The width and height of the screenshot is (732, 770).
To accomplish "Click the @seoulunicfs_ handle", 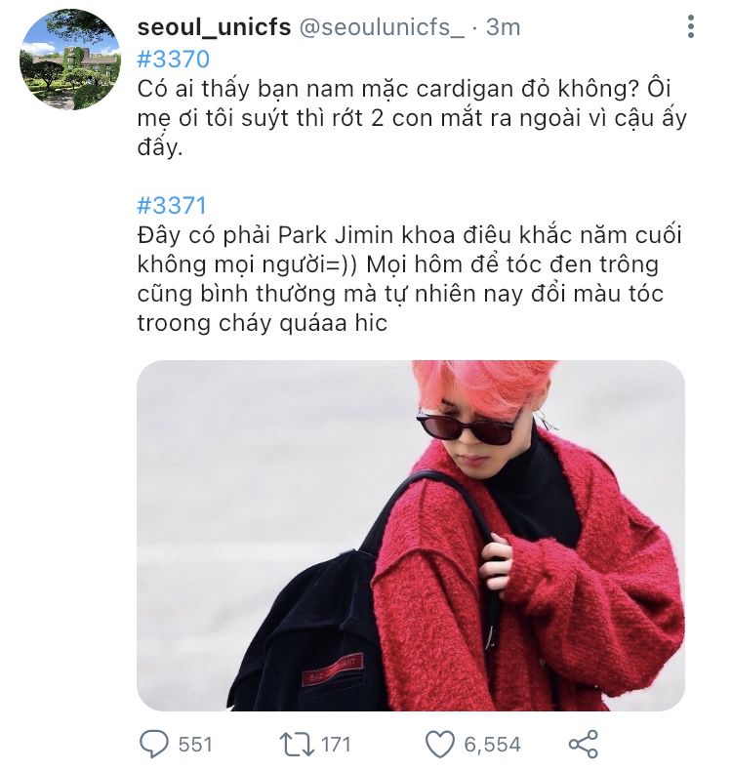I will 382,27.
